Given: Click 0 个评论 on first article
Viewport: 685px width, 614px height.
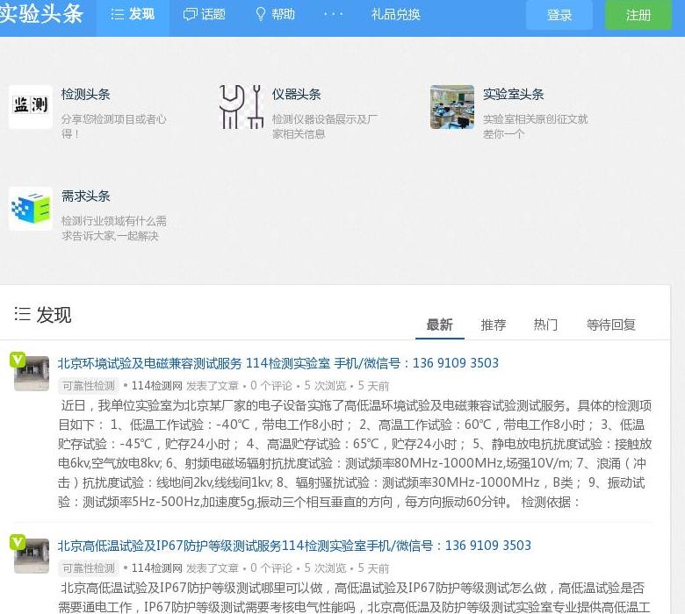Looking at the screenshot, I should (270, 386).
